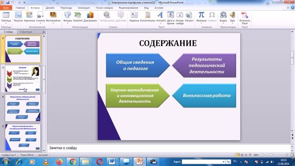The image size is (295, 166).
Task: Open Chrome from the taskbar
Action: tap(73, 162)
